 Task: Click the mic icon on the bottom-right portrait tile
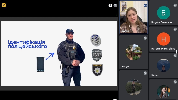[x=175, y=82]
